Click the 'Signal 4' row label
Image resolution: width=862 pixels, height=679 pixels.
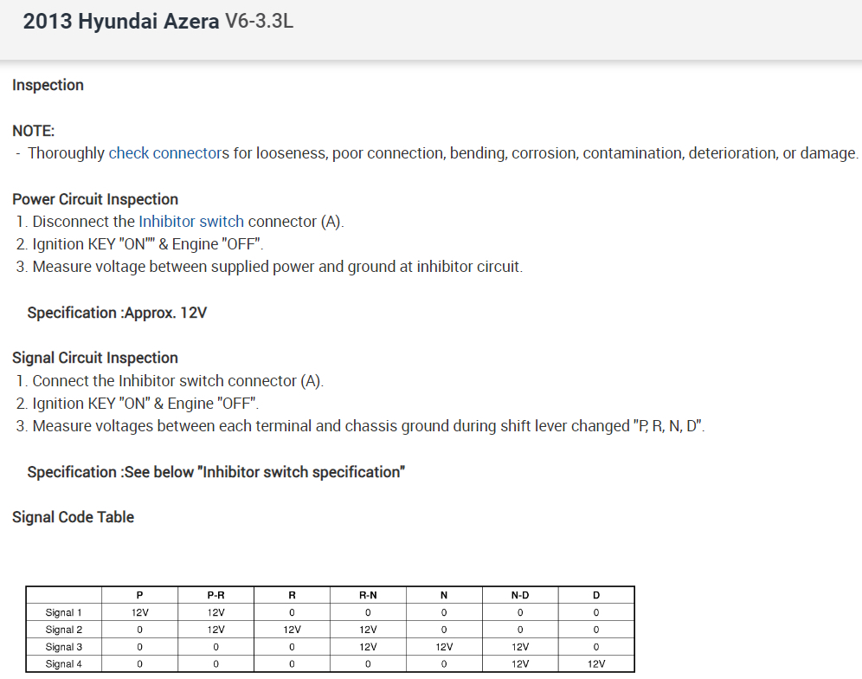coord(64,663)
